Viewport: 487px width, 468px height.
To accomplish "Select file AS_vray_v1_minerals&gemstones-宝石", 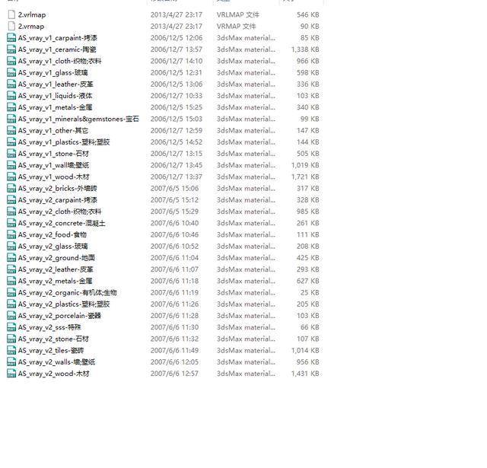I will pyautogui.click(x=78, y=119).
